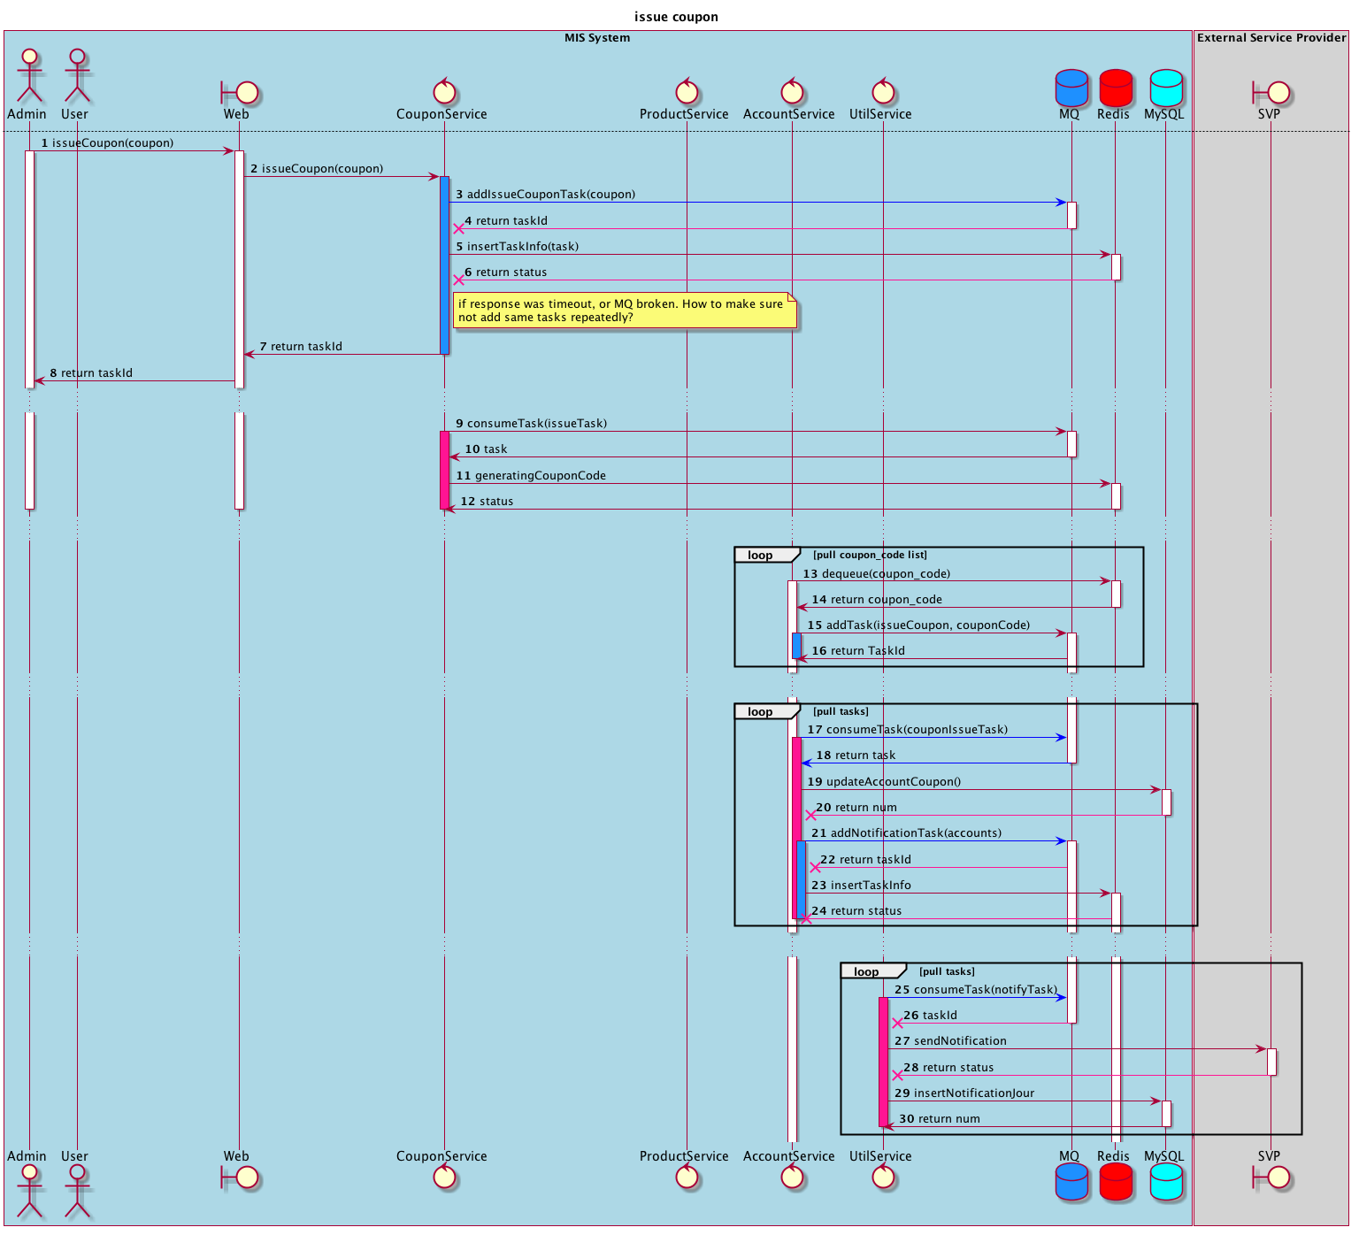Click the SVP boundary icon at the bottom
1359x1235 pixels.
click(1271, 1177)
